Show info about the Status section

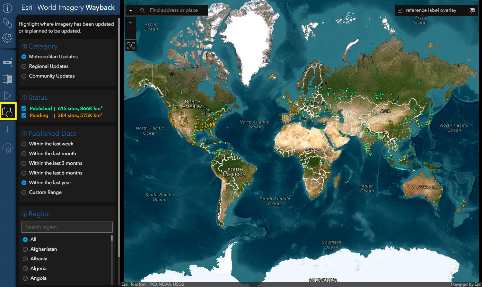coord(24,98)
